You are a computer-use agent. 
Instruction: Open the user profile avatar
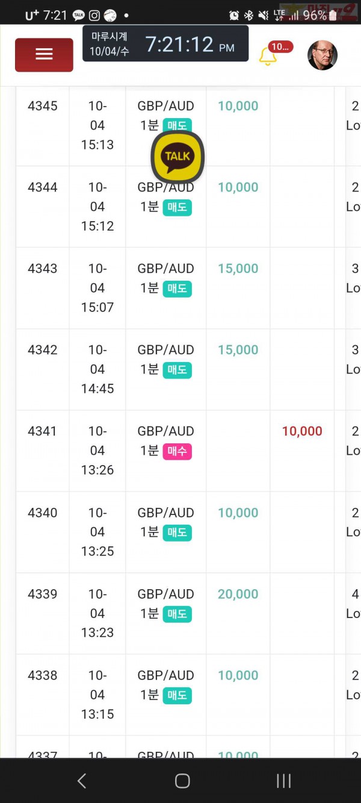pos(322,55)
